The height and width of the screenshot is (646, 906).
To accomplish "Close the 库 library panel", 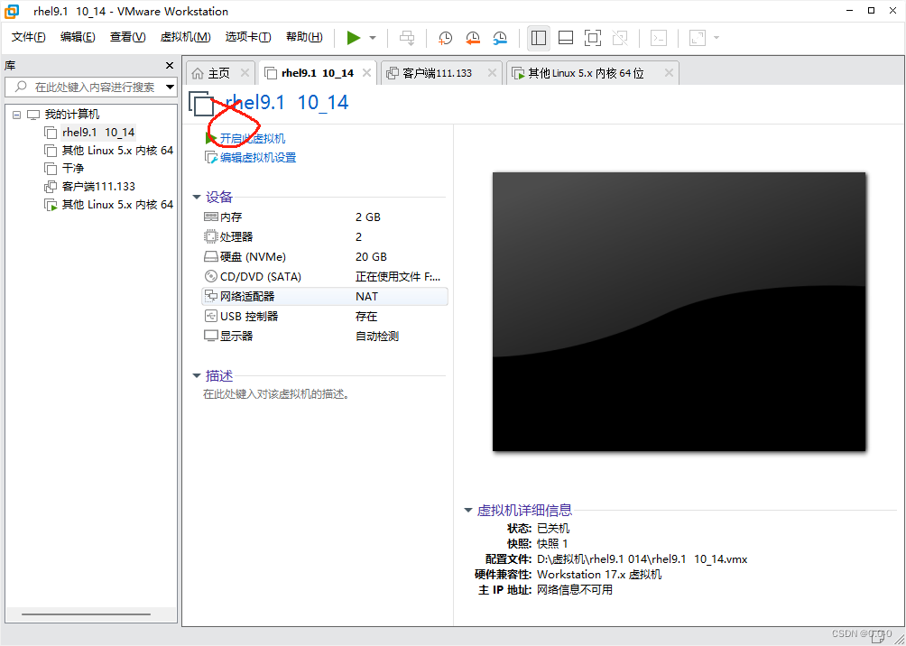I will point(170,65).
